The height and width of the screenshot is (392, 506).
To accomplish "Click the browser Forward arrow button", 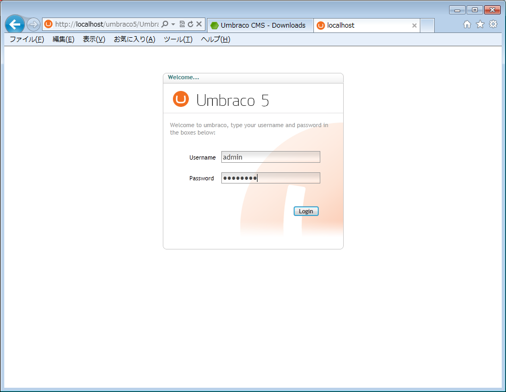I will pyautogui.click(x=34, y=24).
